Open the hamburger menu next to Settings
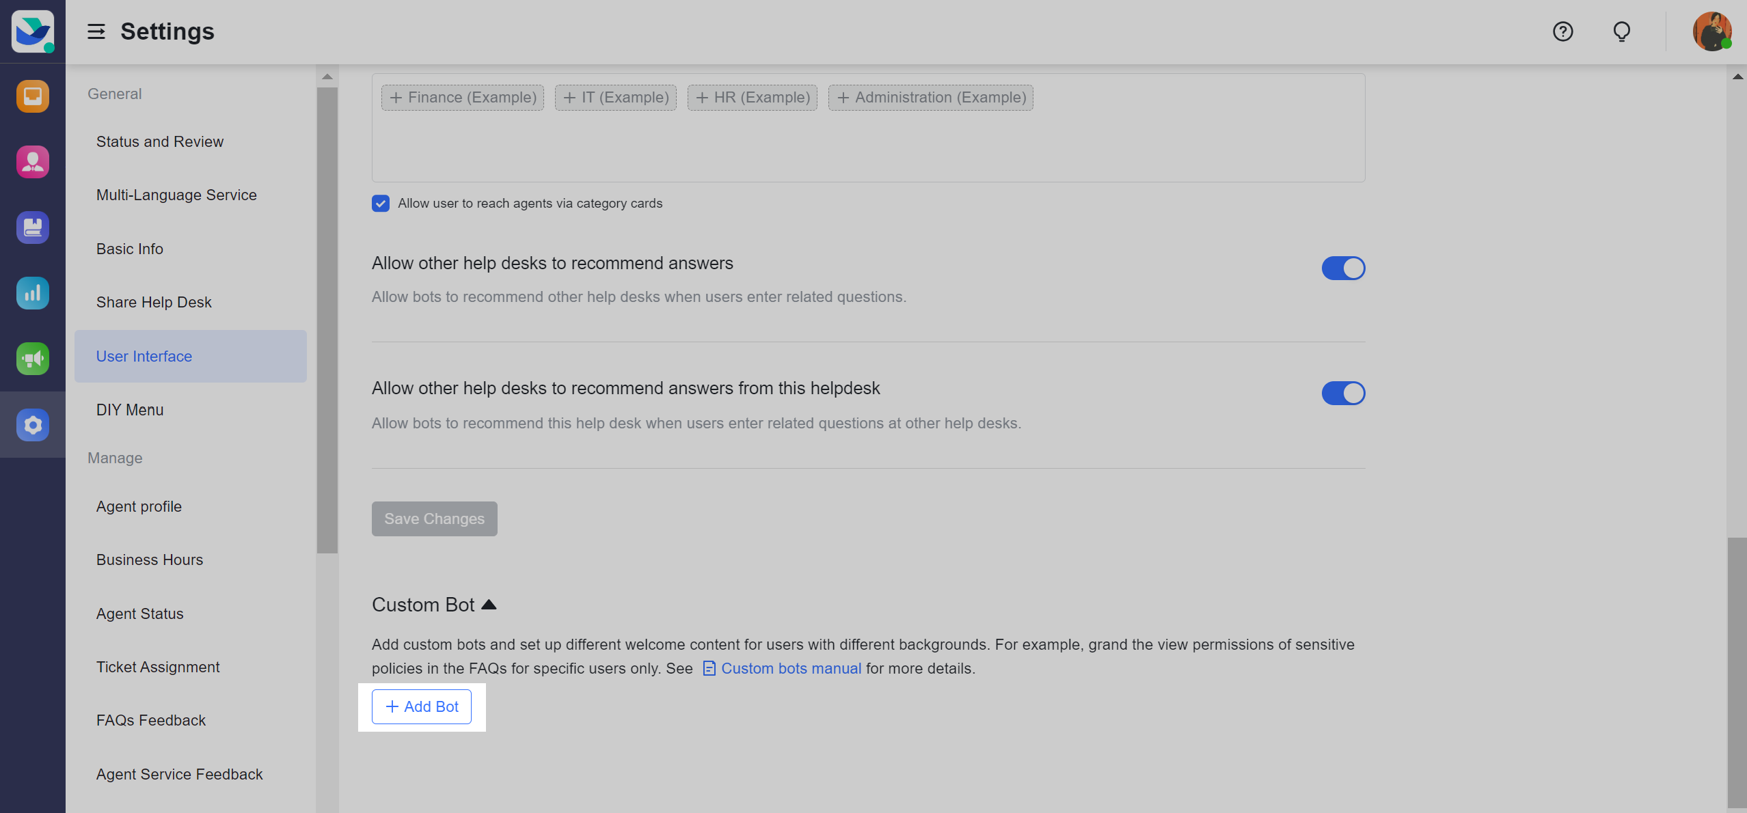 96,31
